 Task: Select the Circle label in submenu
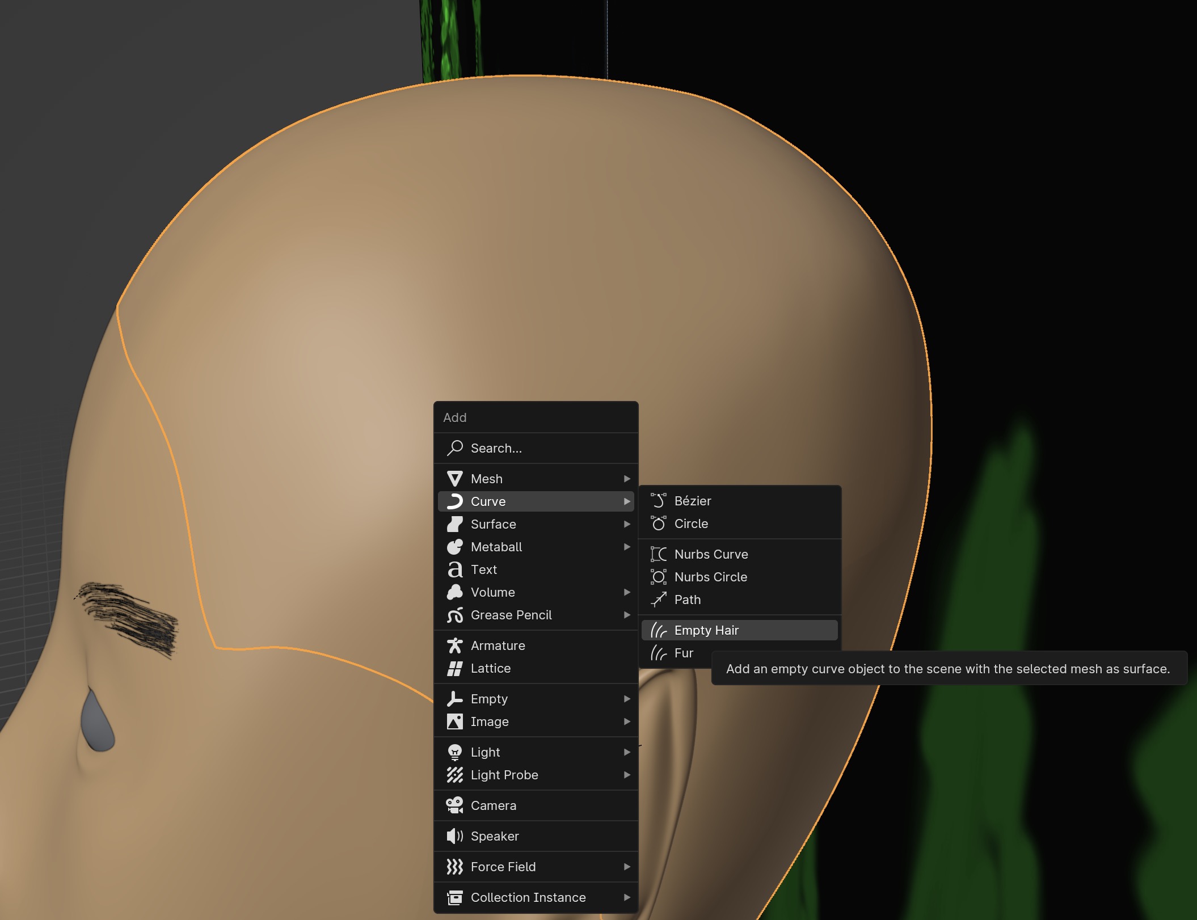point(691,524)
